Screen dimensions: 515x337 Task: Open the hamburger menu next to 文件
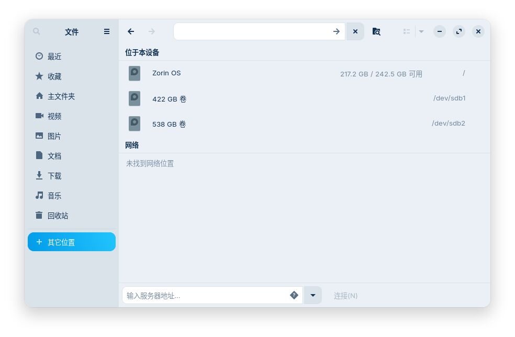pos(107,31)
